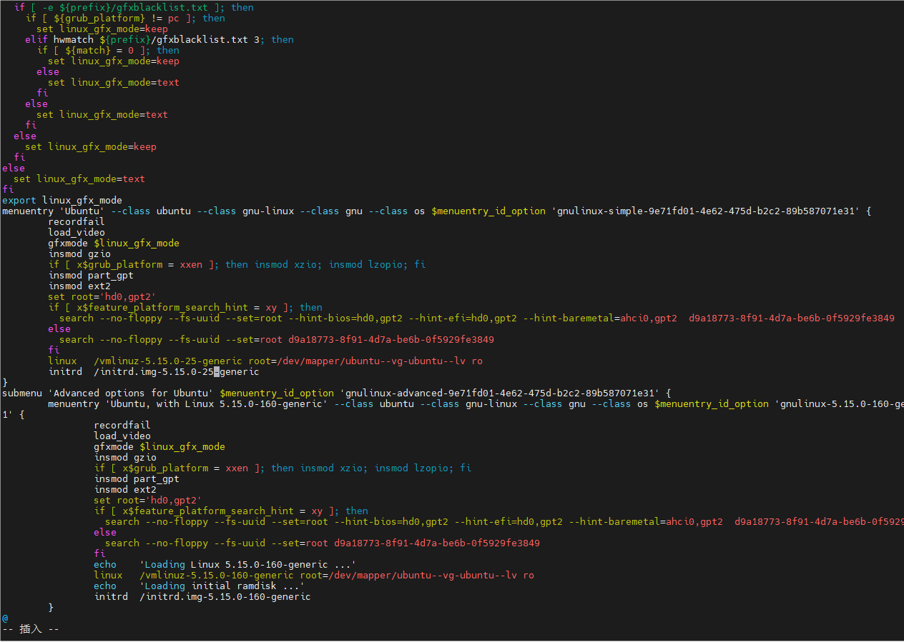
Task: Click the 'Loading initial ramdisk ...' echo string
Action: pos(222,586)
